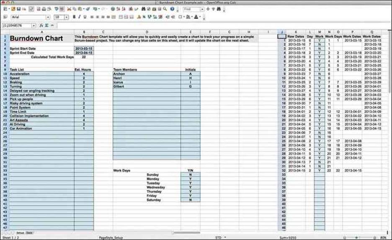The height and width of the screenshot is (240, 392).
Task: Cut selection with the scissors icon
Action: pos(69,9)
